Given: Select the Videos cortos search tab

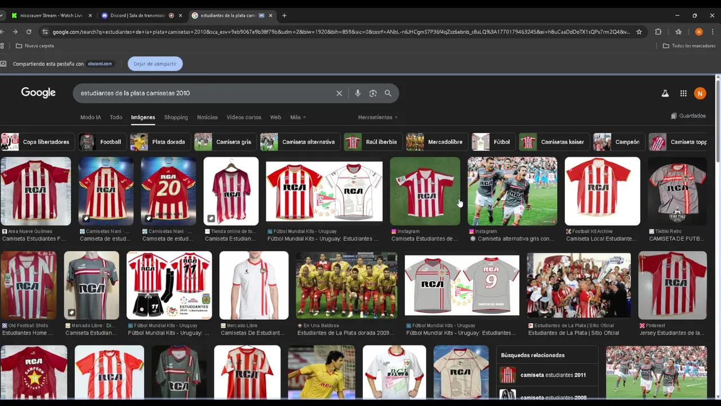Looking at the screenshot, I should (x=244, y=117).
